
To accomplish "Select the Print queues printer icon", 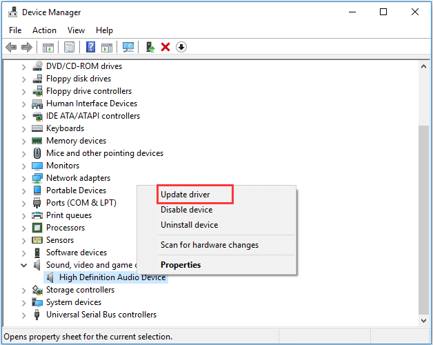I will (x=37, y=215).
